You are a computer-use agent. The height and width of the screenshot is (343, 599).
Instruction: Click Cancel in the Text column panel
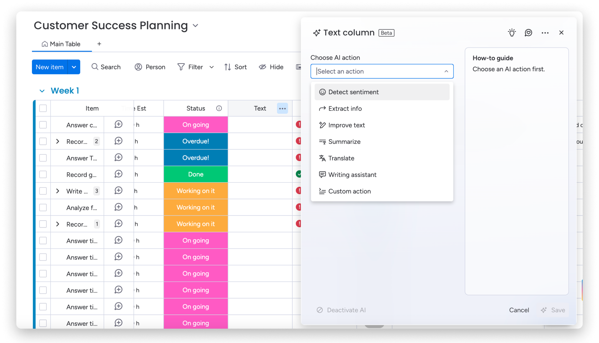(519, 310)
